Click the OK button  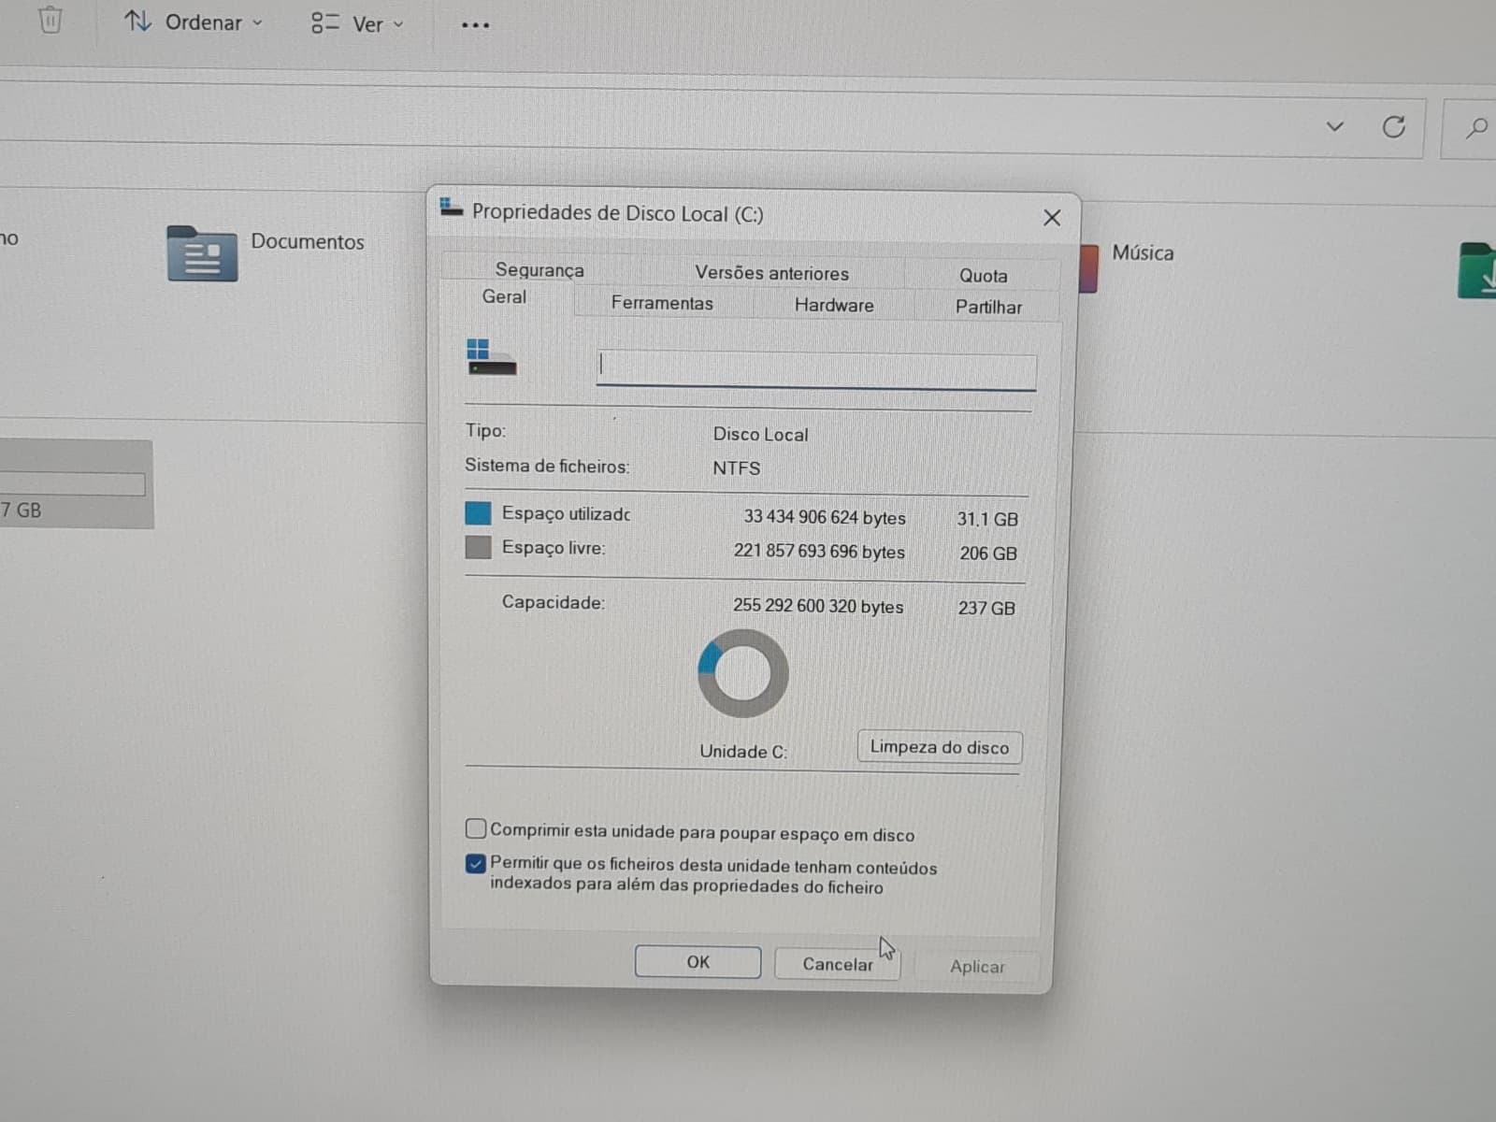click(x=698, y=962)
